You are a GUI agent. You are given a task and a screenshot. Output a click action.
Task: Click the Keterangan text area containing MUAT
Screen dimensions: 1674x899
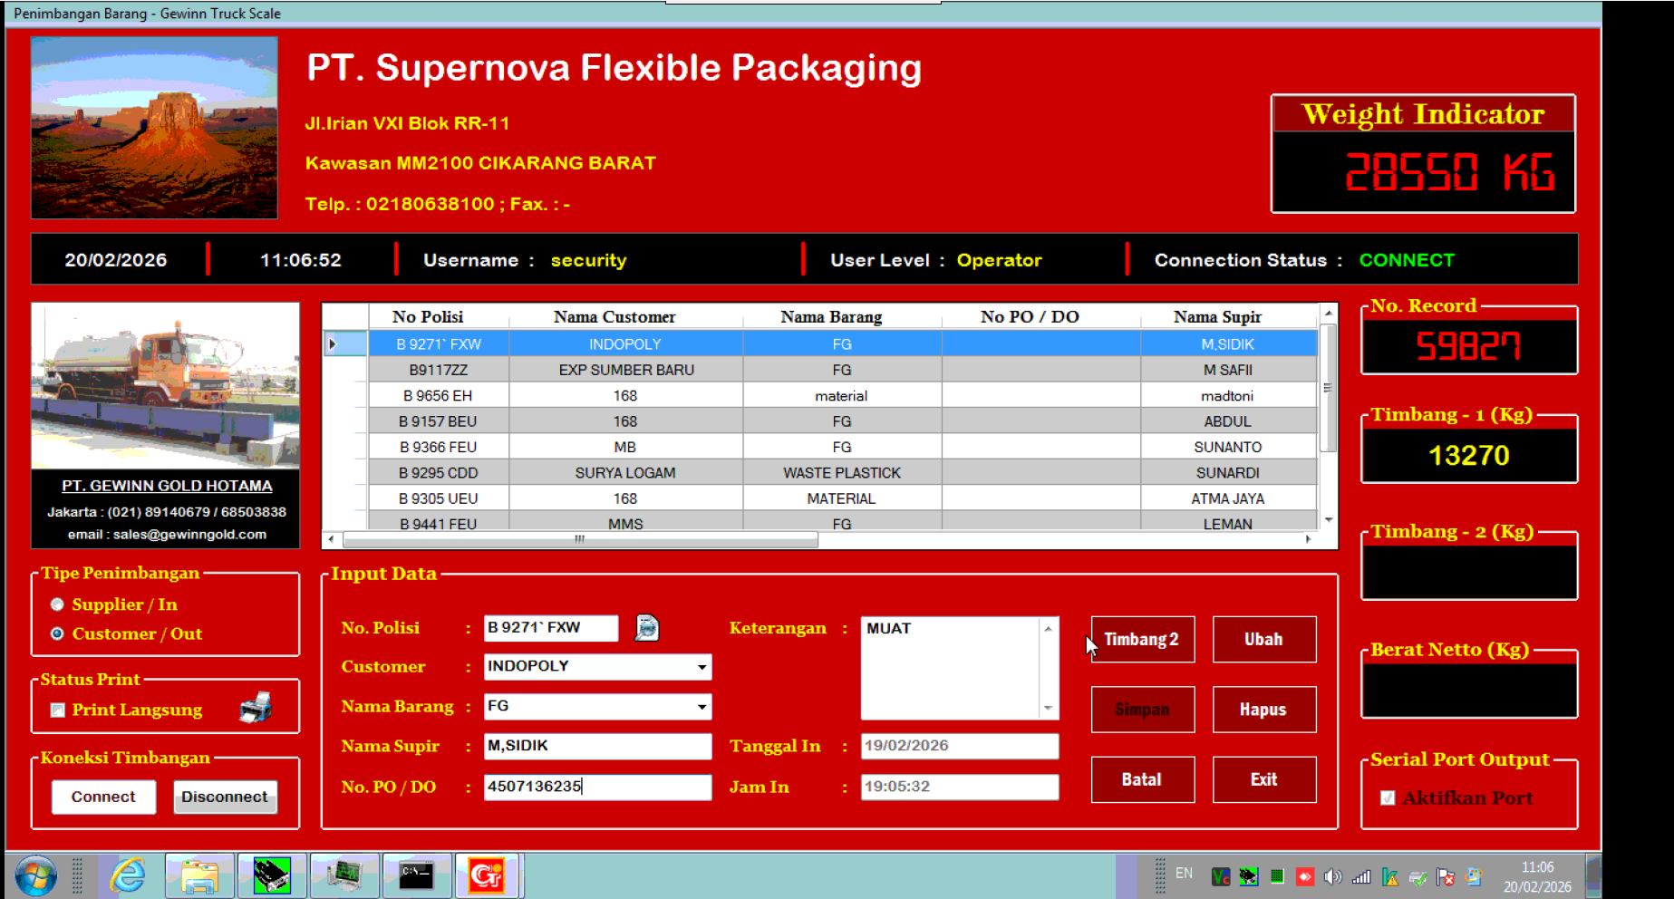point(952,668)
